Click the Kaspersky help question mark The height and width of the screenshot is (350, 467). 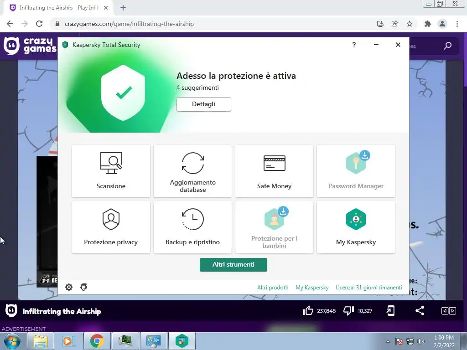354,45
